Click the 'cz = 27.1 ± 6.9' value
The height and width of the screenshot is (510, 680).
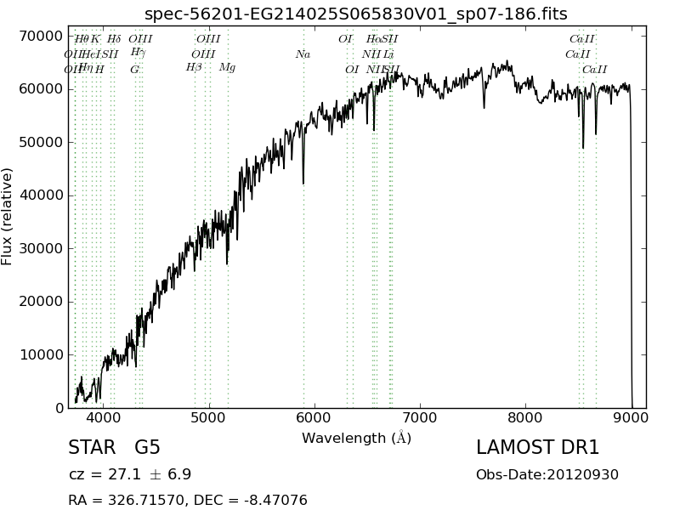pos(130,474)
